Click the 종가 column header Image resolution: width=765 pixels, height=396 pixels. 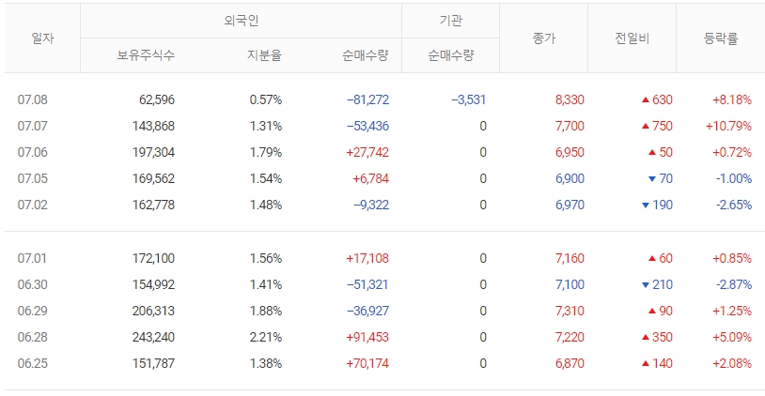(x=543, y=38)
